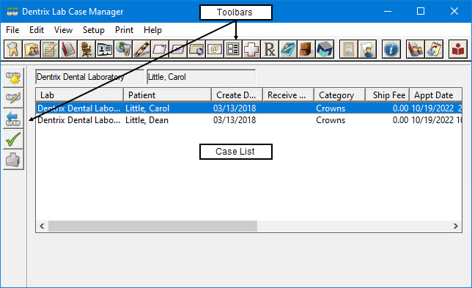Open the Print menu
Screen dimensions: 472x288
tap(124, 30)
